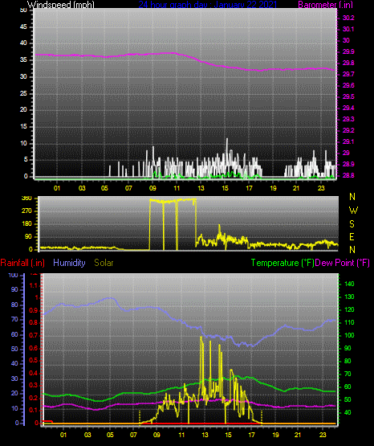374x446 pixels.
Task: Select the 360 degree wind direction label
Action: (x=26, y=198)
